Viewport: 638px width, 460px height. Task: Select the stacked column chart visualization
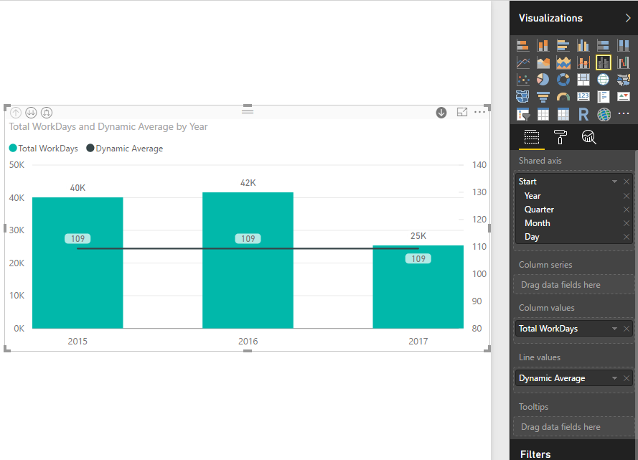tap(543, 45)
